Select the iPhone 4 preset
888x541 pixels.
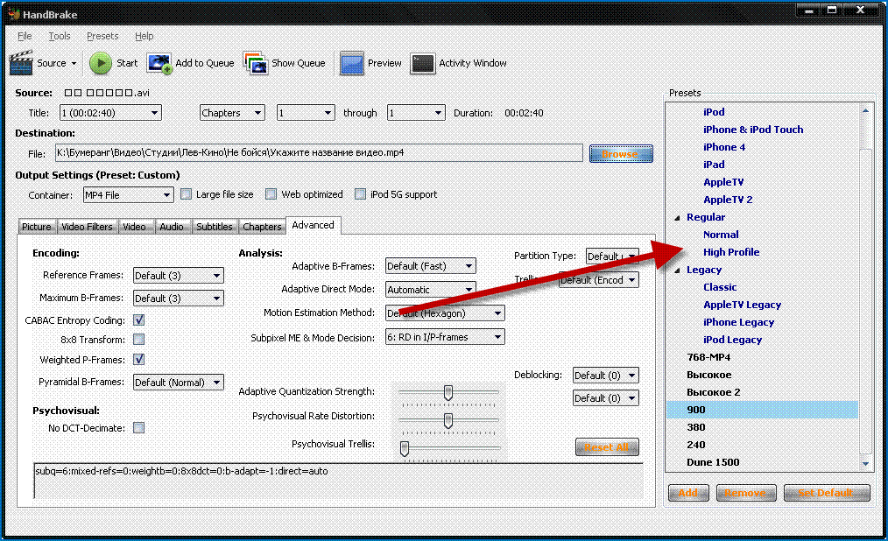click(x=723, y=147)
